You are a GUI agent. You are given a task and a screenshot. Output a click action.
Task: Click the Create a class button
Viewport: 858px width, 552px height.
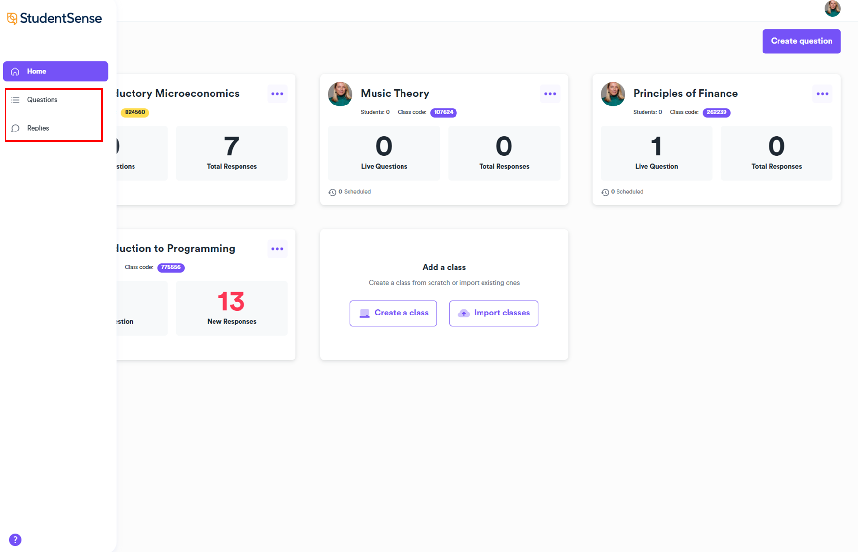pyautogui.click(x=393, y=313)
